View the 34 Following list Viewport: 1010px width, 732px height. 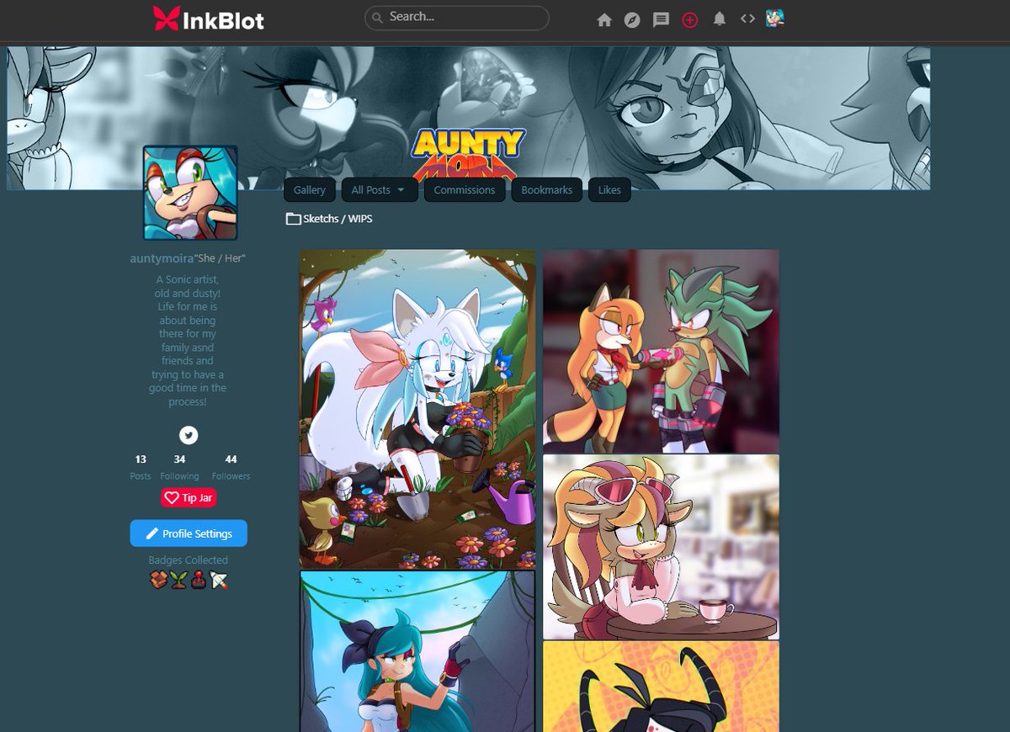pos(179,467)
